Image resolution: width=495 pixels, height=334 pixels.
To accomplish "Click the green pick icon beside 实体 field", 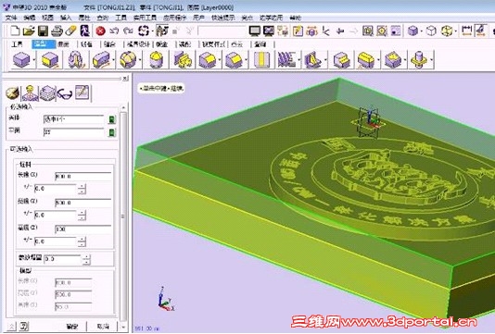I will [112, 119].
